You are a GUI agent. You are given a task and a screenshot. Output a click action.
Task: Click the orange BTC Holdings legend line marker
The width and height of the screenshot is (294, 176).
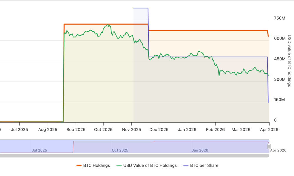coord(79,165)
